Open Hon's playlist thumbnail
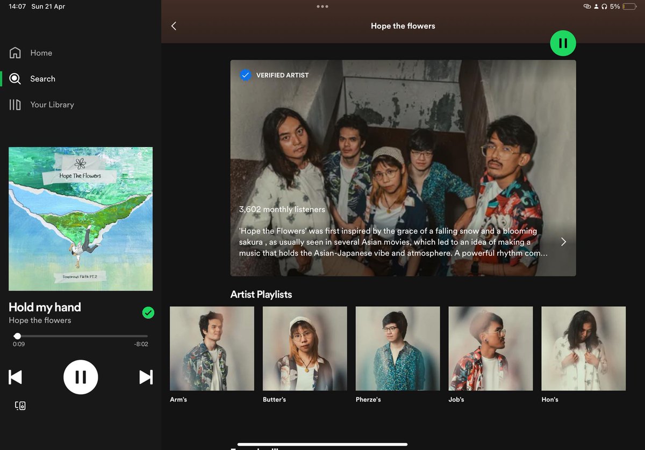Viewport: 645px width, 450px height. pos(584,349)
